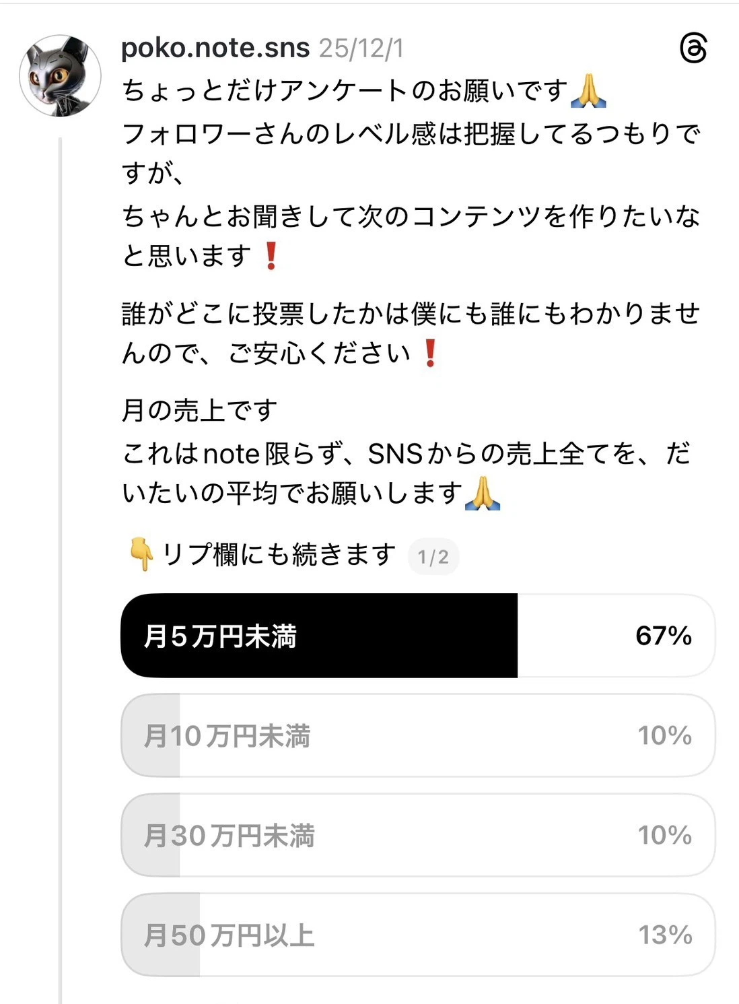Click the pointing-down hand emoji
The width and height of the screenshot is (739, 1004).
click(141, 555)
